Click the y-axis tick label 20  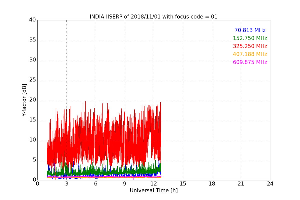tap(32, 100)
